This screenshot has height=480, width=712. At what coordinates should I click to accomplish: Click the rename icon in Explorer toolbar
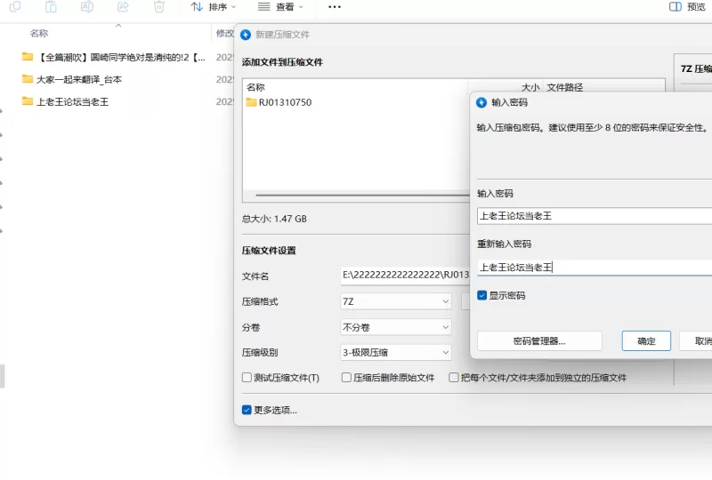pyautogui.click(x=87, y=7)
